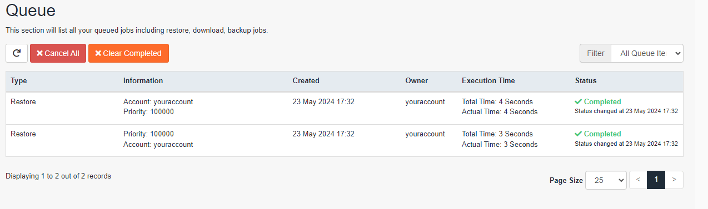The image size is (708, 209).
Task: Click the Information column header
Action: [143, 80]
